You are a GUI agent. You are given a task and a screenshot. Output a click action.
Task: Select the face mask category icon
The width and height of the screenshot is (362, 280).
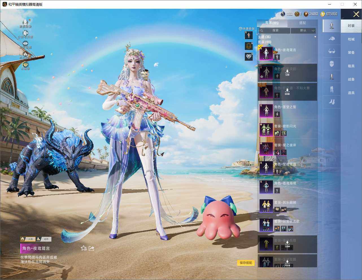[x=332, y=64]
